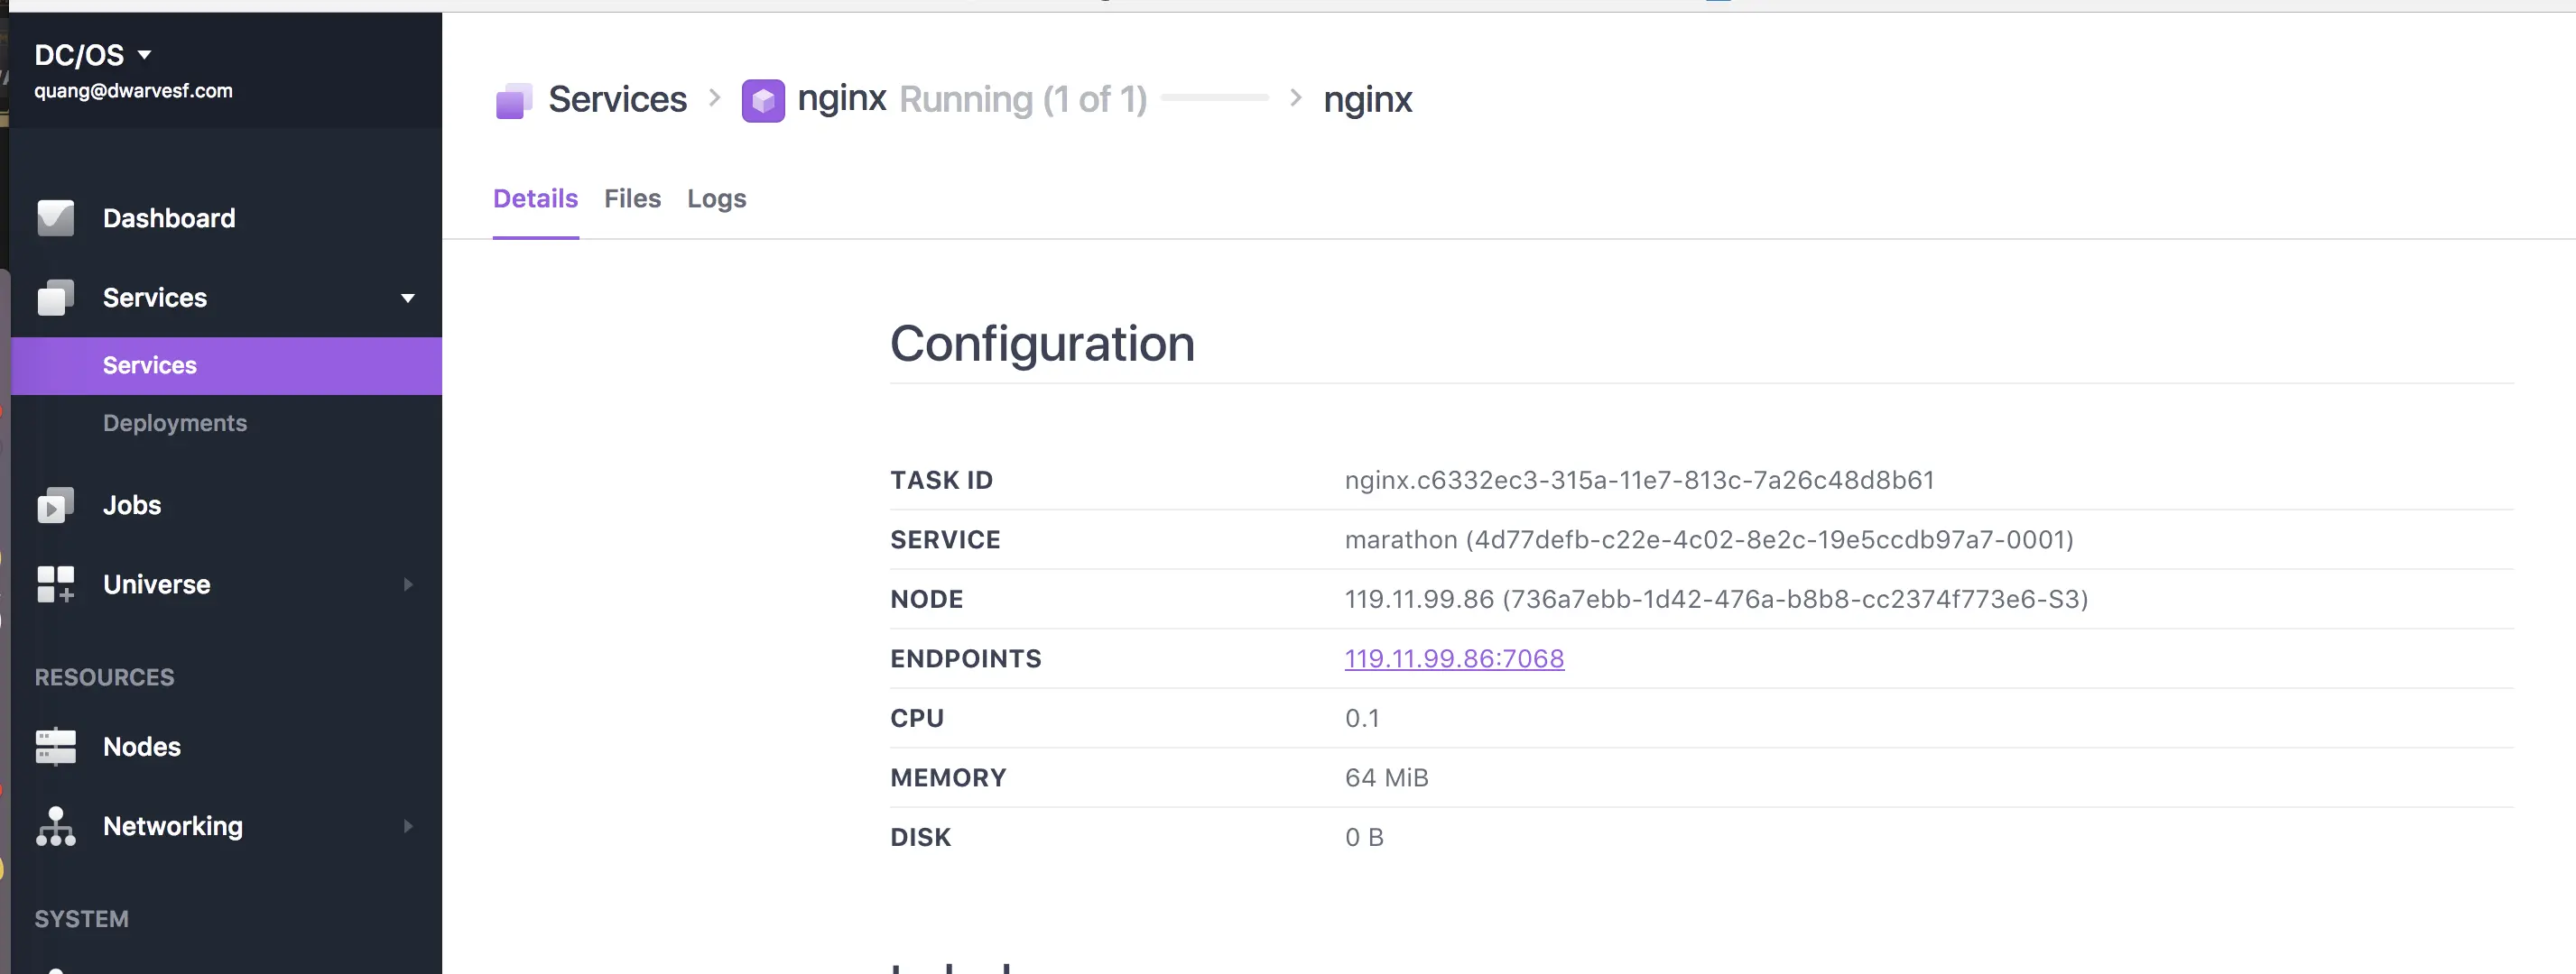Click the Universe sidebar icon
This screenshot has width=2576, height=974.
[x=55, y=584]
